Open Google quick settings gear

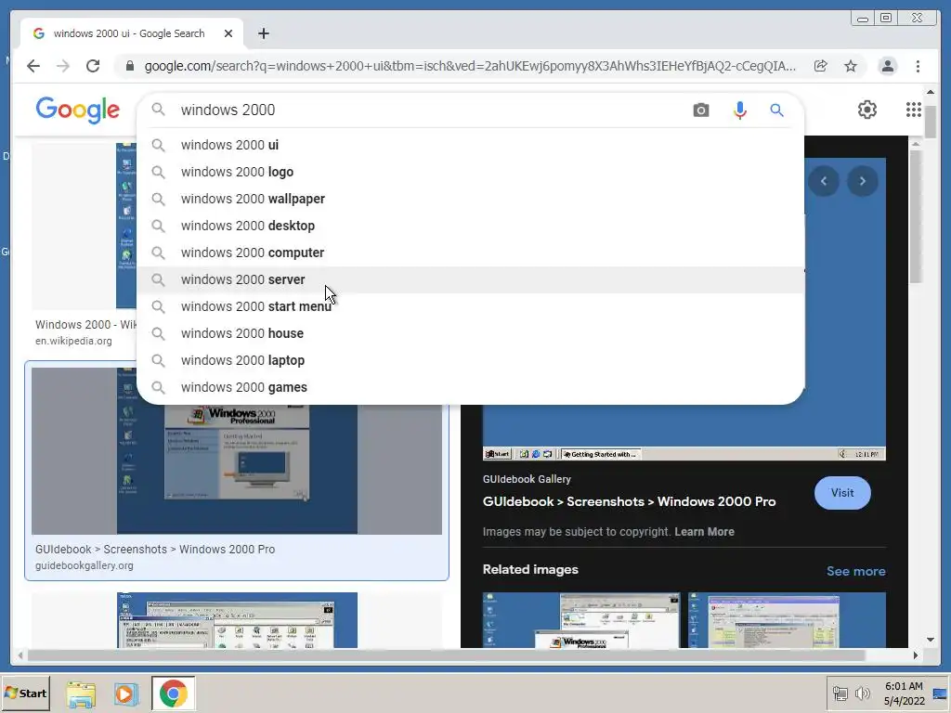pyautogui.click(x=866, y=110)
